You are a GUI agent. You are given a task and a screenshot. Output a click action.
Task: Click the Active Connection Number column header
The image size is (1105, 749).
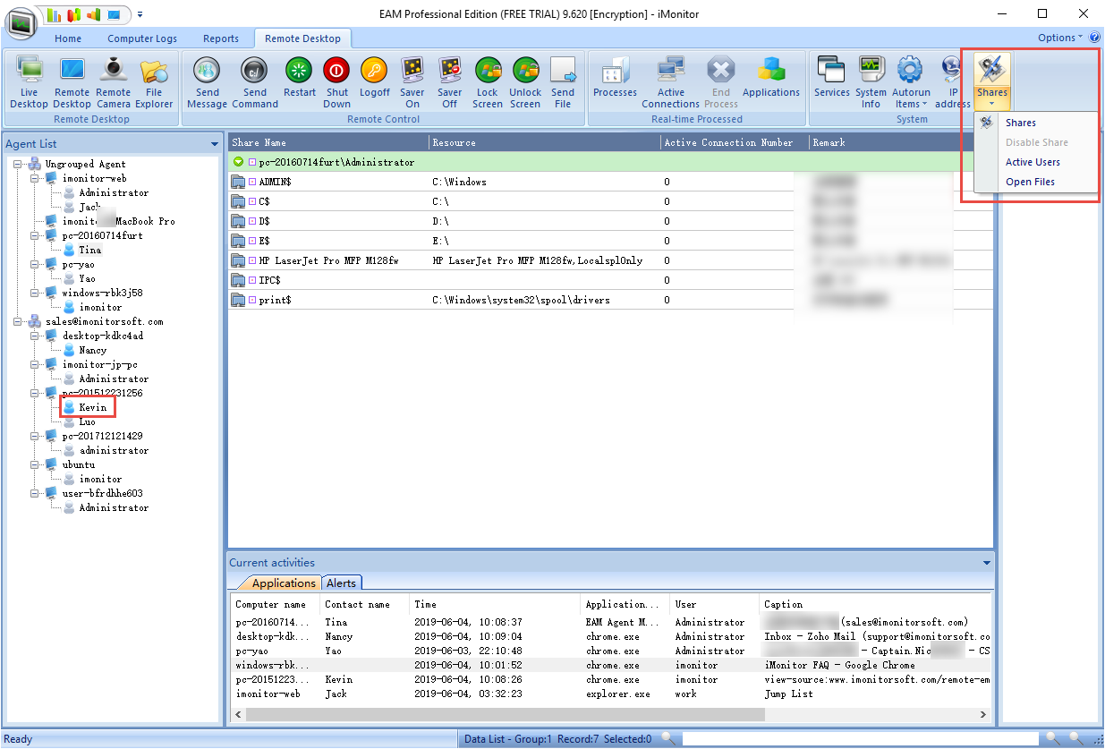tap(735, 142)
